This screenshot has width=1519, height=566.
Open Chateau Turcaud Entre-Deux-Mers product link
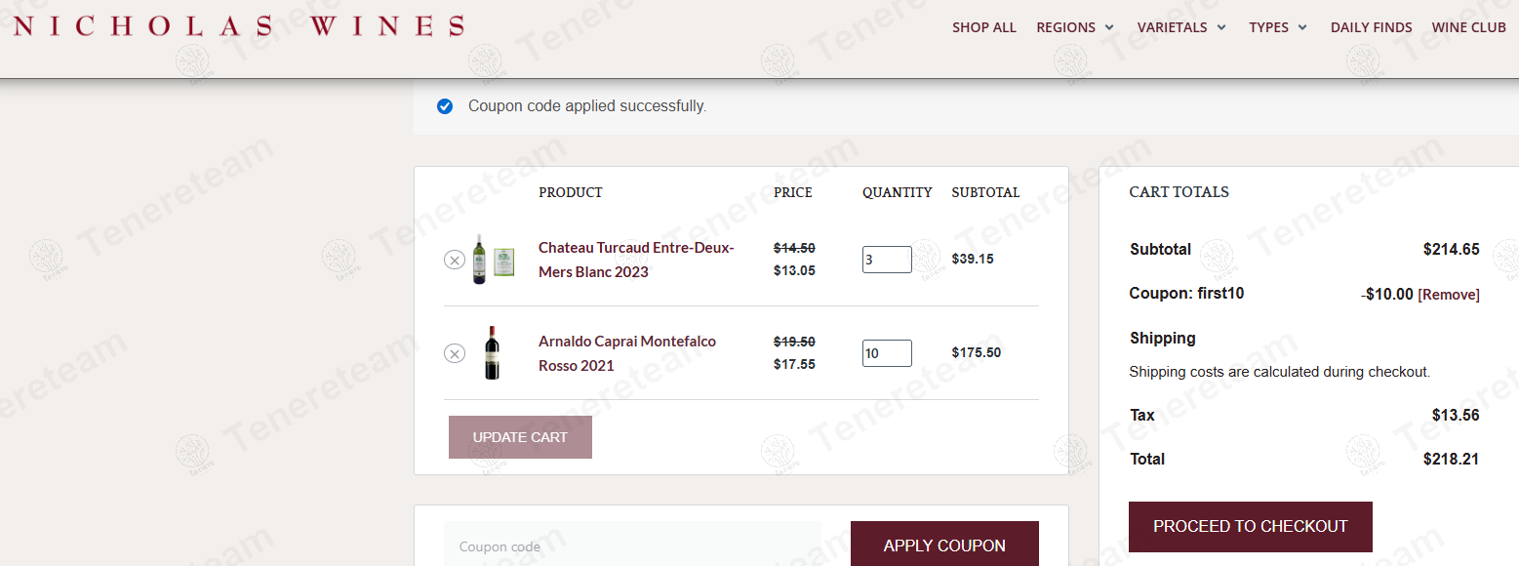(x=636, y=260)
